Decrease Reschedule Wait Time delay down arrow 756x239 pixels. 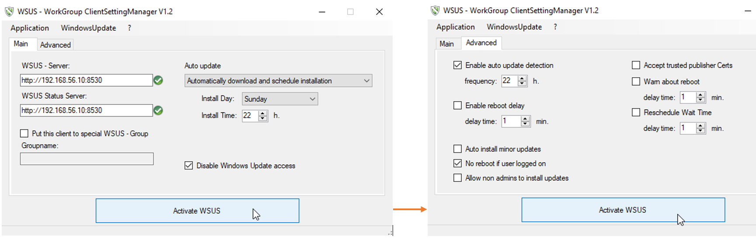(x=701, y=131)
